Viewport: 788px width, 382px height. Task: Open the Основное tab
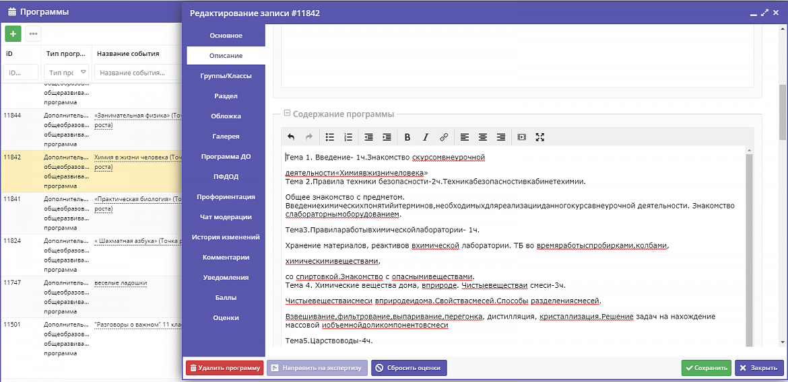226,36
